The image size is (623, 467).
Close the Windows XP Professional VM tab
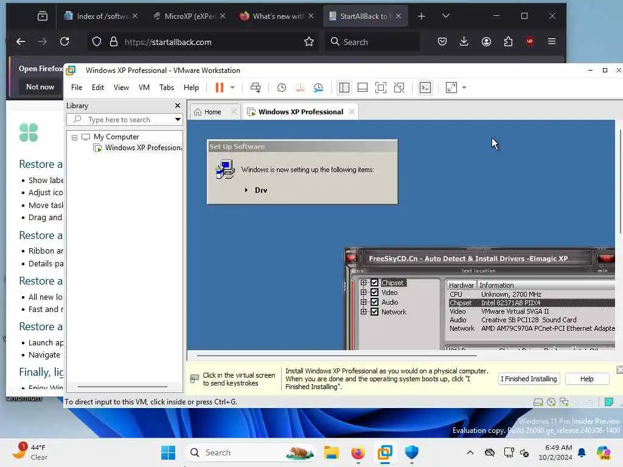(352, 112)
